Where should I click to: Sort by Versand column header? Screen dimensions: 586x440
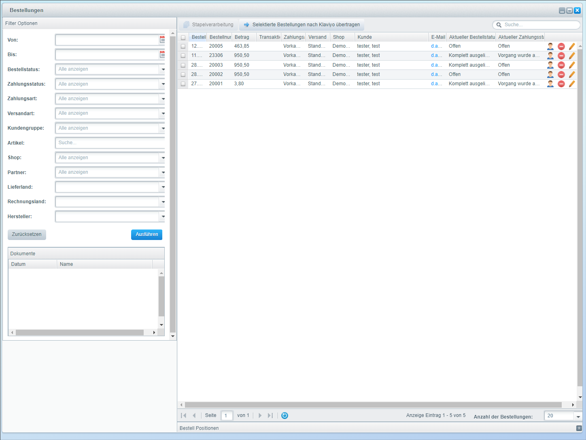point(318,37)
